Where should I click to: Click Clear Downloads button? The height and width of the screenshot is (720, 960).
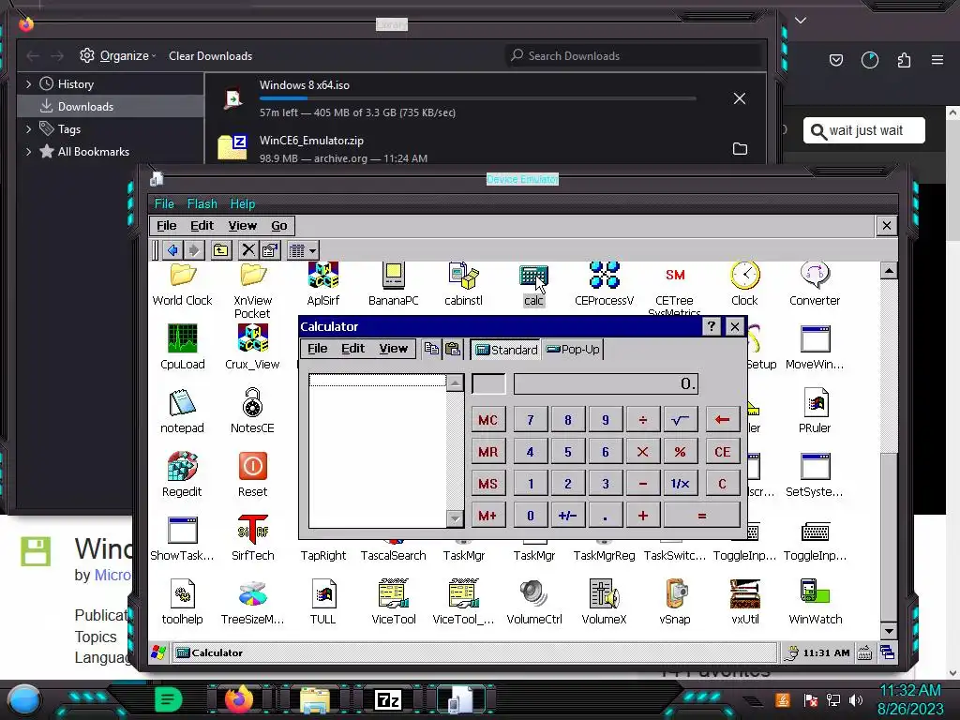[211, 55]
